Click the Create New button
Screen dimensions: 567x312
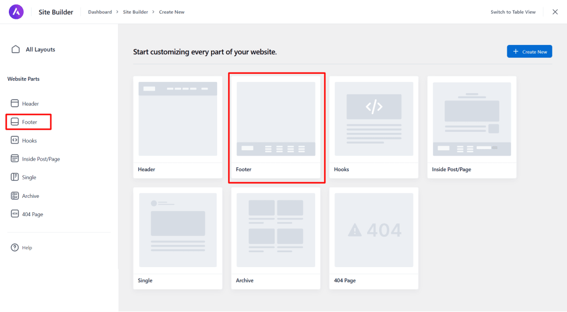tap(529, 52)
